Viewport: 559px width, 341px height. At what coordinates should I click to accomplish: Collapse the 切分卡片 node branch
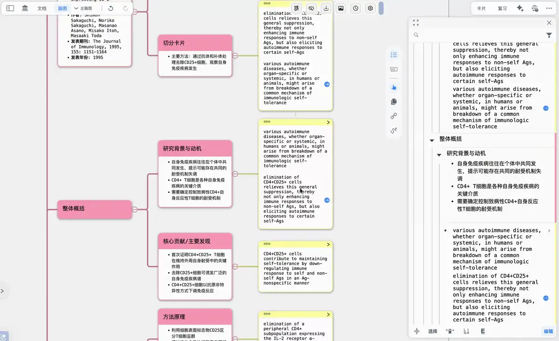coord(235,55)
